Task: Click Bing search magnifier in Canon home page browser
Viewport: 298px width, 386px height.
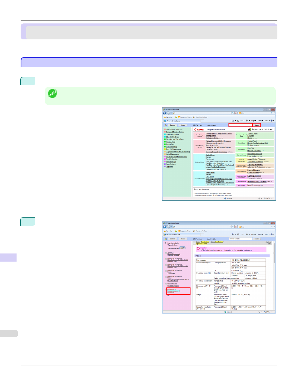Action: [271, 113]
